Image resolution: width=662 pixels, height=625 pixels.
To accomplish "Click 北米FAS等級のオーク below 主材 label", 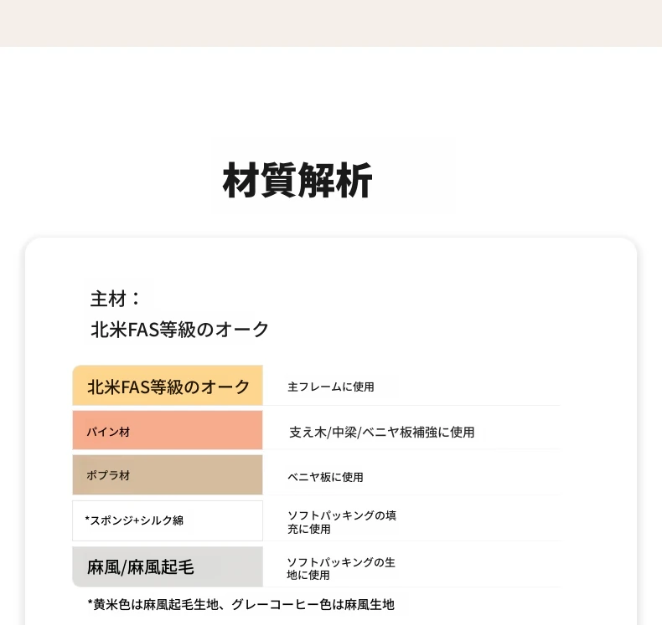I will point(180,330).
